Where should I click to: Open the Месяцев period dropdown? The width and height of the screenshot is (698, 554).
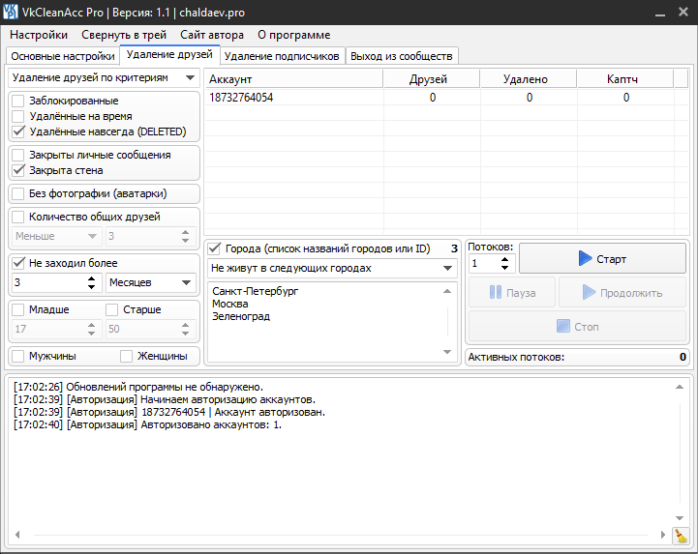click(x=150, y=282)
